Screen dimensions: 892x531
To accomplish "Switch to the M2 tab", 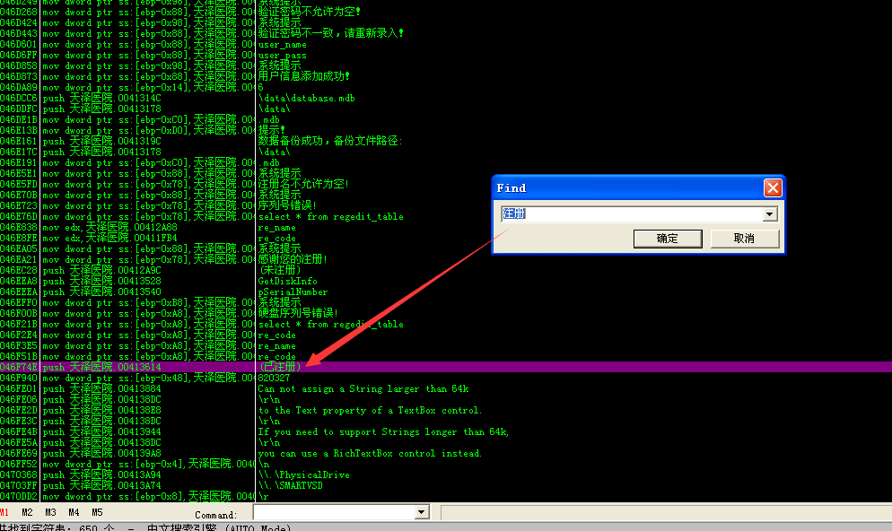I will (x=28, y=513).
